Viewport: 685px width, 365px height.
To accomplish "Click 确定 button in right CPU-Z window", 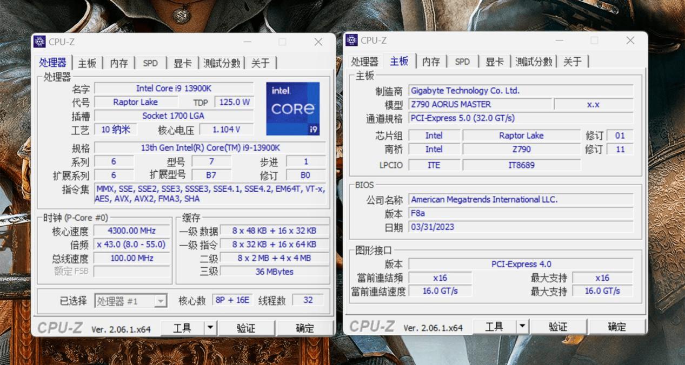I will pyautogui.click(x=616, y=326).
